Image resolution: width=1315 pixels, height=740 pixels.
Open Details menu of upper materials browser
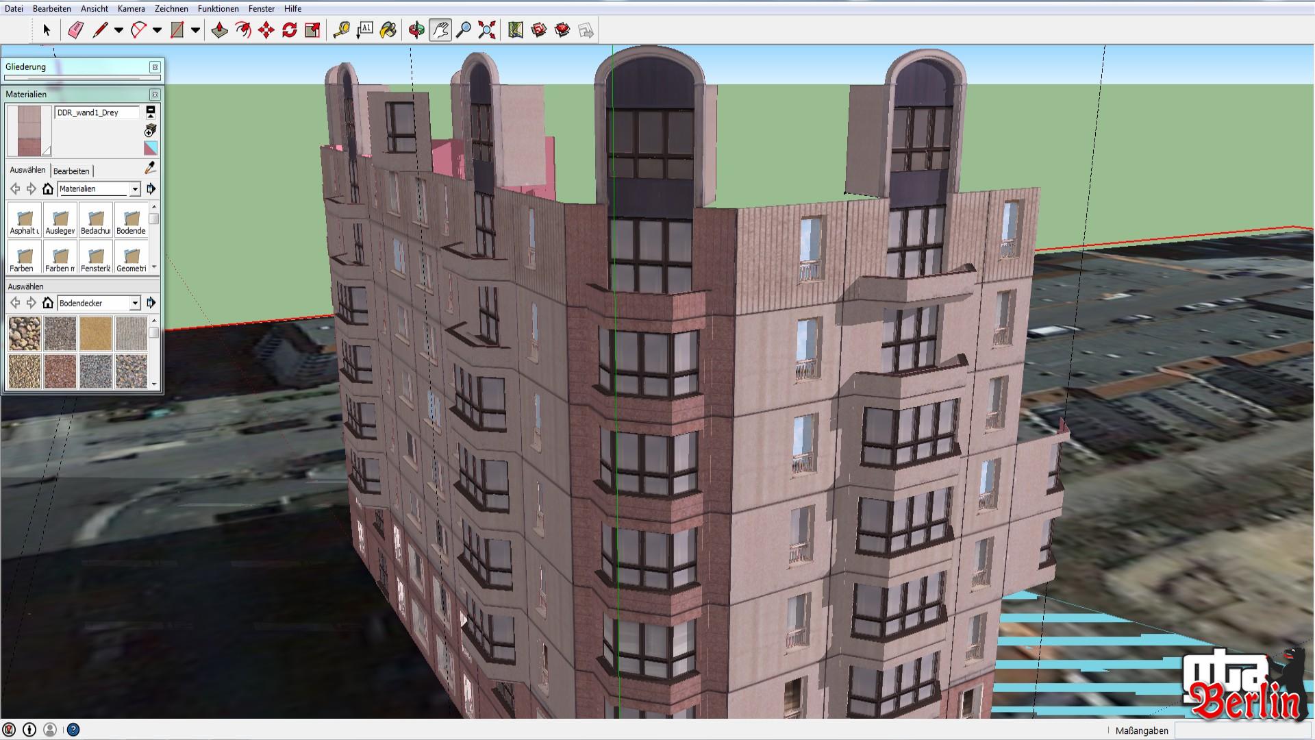pos(151,188)
